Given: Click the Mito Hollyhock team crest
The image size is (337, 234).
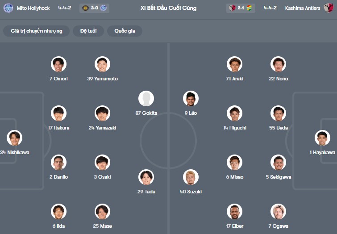Looking at the screenshot, I should (8, 8).
